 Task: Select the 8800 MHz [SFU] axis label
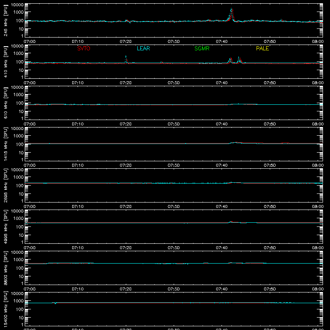5,268
